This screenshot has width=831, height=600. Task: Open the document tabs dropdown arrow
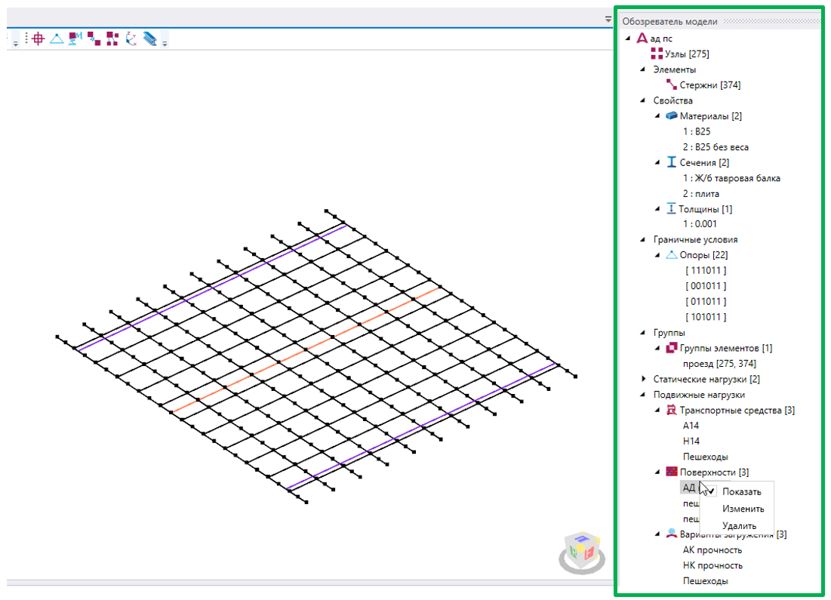pyautogui.click(x=608, y=19)
